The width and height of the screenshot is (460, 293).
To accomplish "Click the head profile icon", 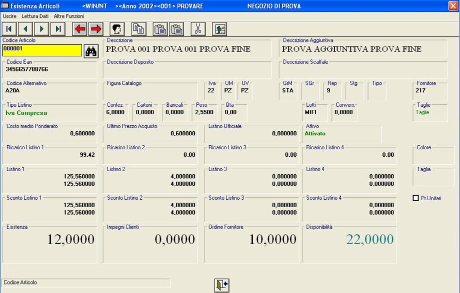I will coord(117,29).
